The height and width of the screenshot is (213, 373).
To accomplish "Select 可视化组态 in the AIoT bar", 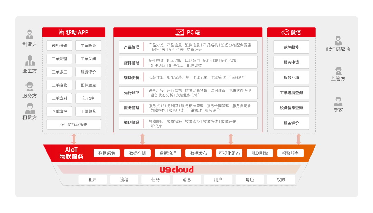I will (229, 153).
